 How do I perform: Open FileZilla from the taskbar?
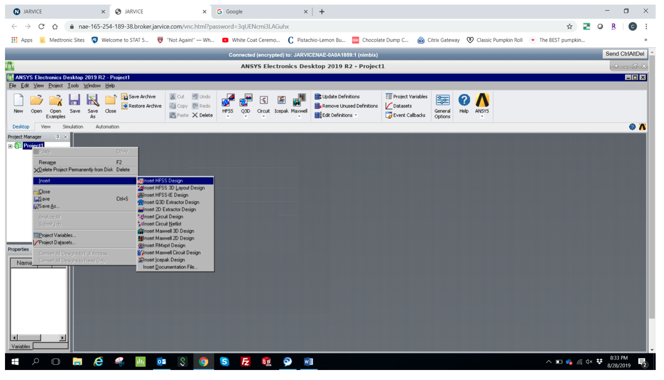pos(245,362)
